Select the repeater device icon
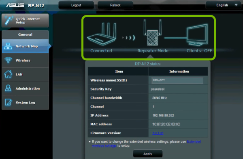Image resolution: width=243 pixels, height=159 pixels. click(153, 32)
